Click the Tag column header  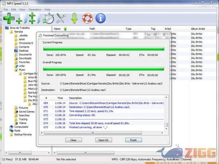(153, 29)
